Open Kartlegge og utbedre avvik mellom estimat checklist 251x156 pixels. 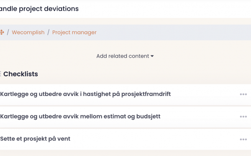[x=80, y=116]
